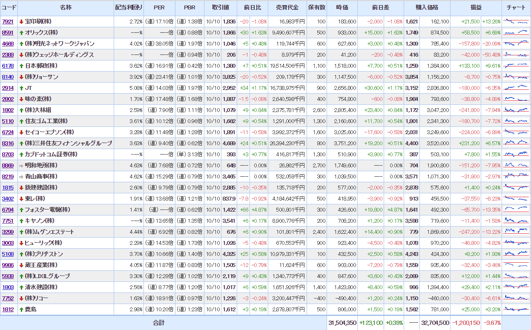531x330 pixels.
Task: Click the green up arrow beside オリックス(株)
Action: point(21,33)
